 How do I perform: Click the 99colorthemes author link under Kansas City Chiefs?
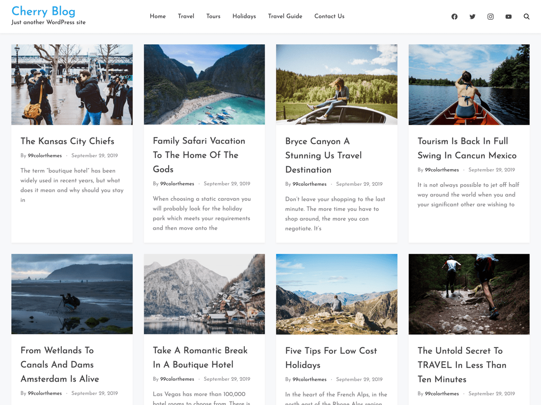pyautogui.click(x=45, y=155)
